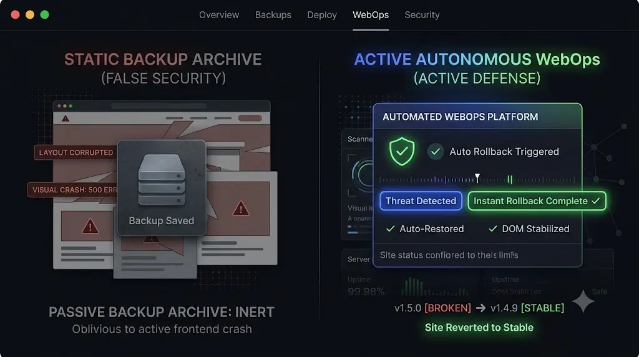This screenshot has width=639, height=357.
Task: Click warning triangle on lower-left broken panel
Action: (90, 226)
